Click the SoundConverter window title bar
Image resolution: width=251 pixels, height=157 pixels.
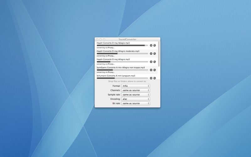pyautogui.click(x=127, y=39)
